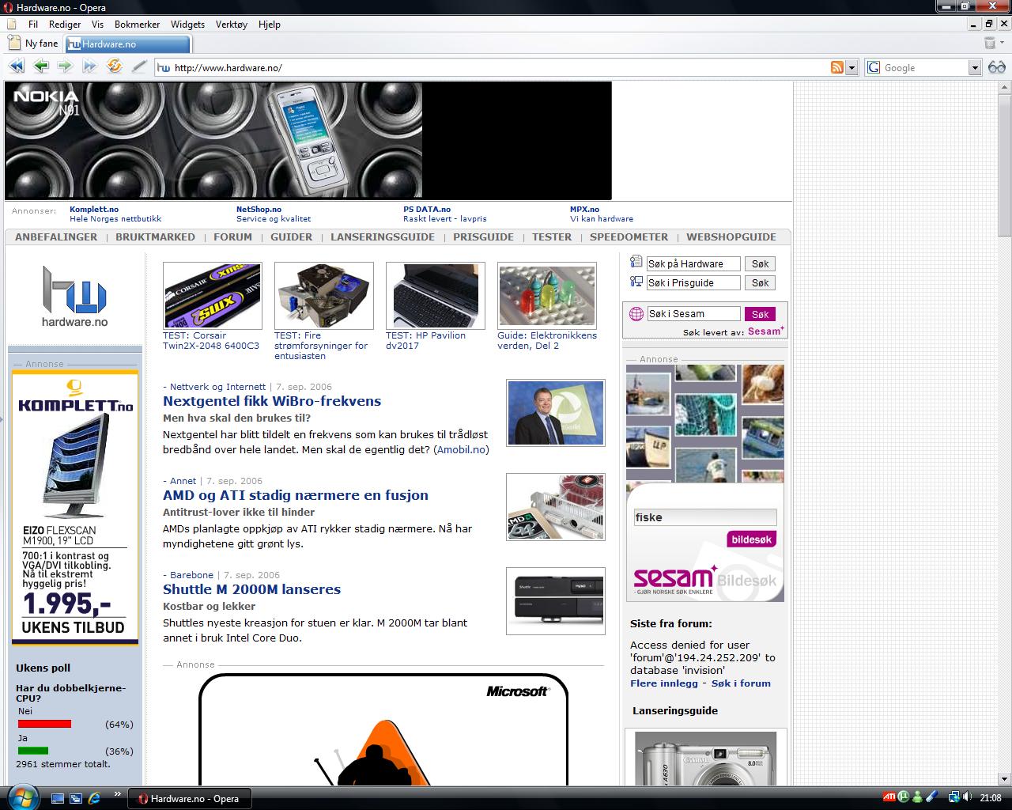This screenshot has width=1012, height=810.
Task: Open the Windows Start orb
Action: tap(21, 797)
